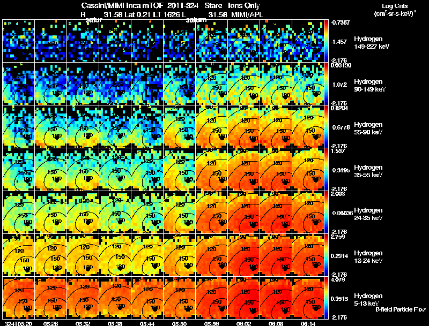
Task: Select the 13-24 keV panel at 05:50
Action: point(180,255)
